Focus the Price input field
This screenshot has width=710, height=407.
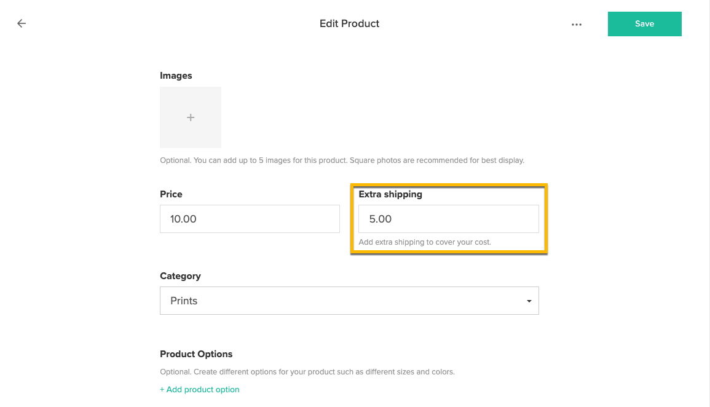pos(250,219)
